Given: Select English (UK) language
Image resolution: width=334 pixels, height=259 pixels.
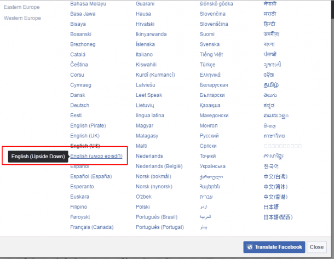Looking at the screenshot, I should (x=85, y=136).
